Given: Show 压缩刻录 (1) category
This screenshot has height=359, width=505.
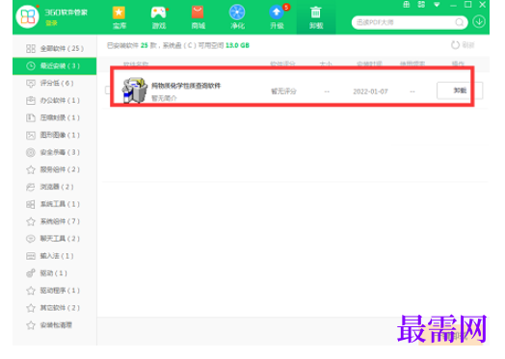Looking at the screenshot, I should coord(54,117).
